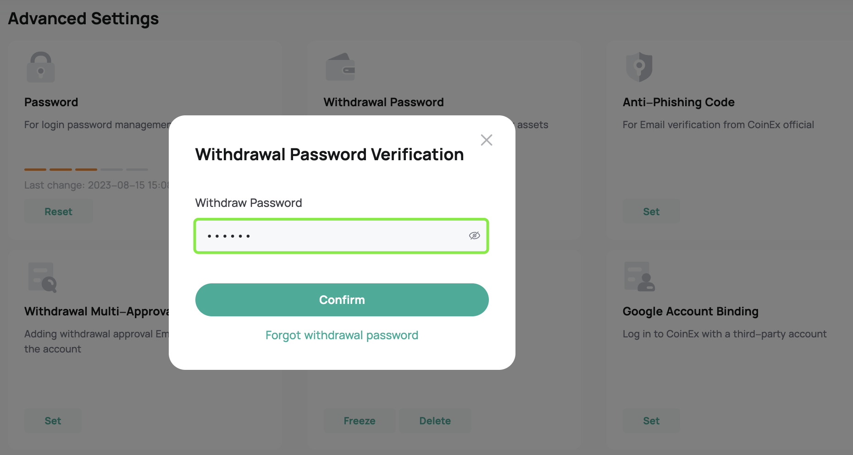Image resolution: width=853 pixels, height=455 pixels.
Task: Click the Google Account Binding icon
Action: (639, 276)
